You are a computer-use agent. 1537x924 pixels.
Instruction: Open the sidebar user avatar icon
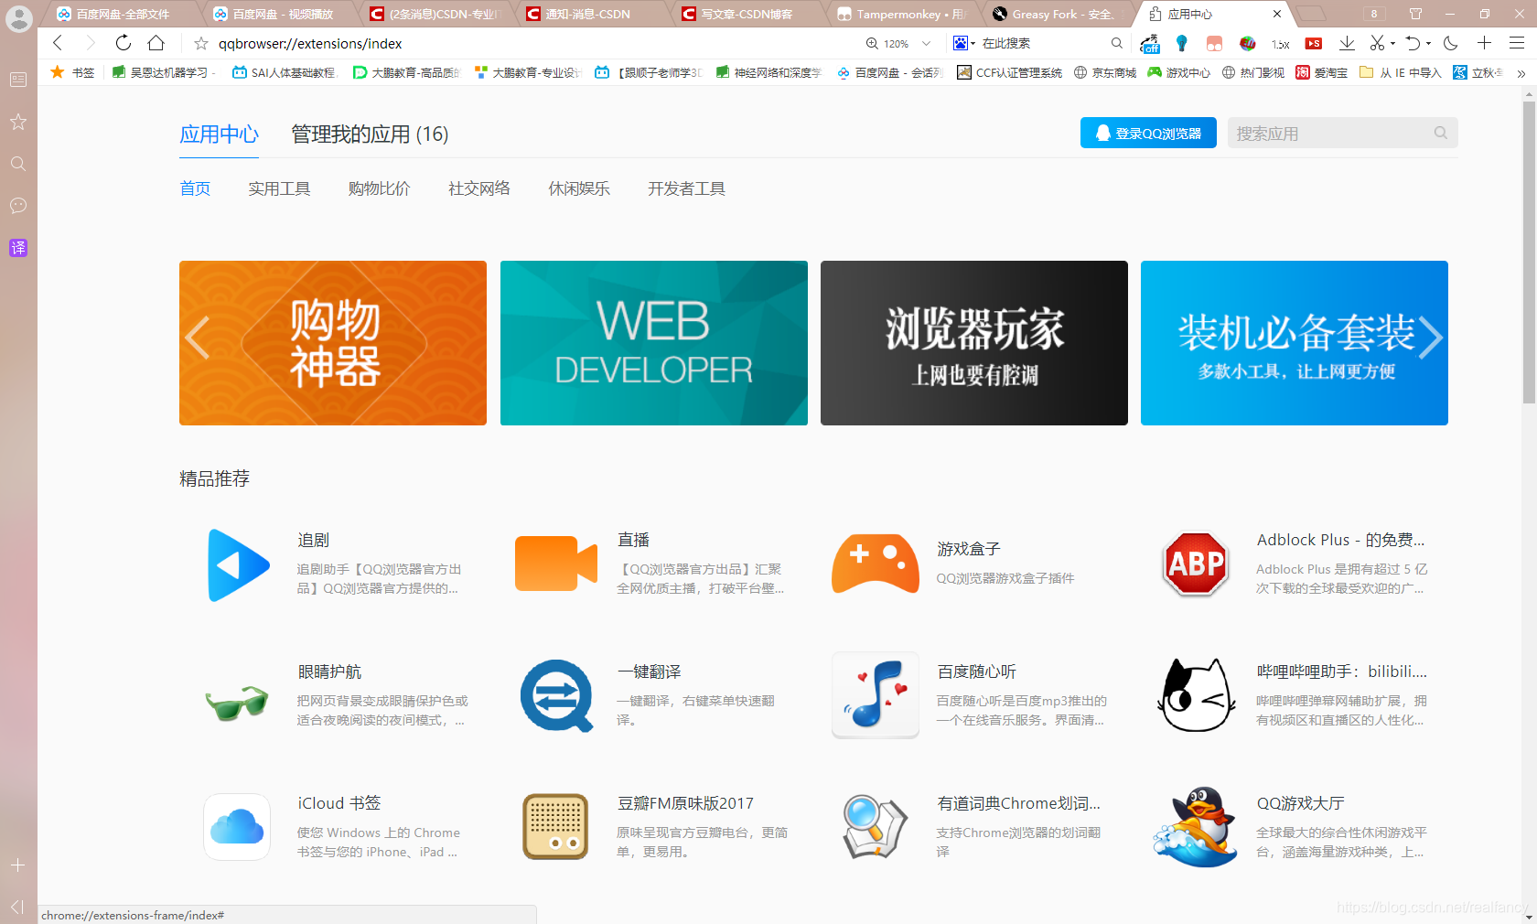(x=18, y=18)
